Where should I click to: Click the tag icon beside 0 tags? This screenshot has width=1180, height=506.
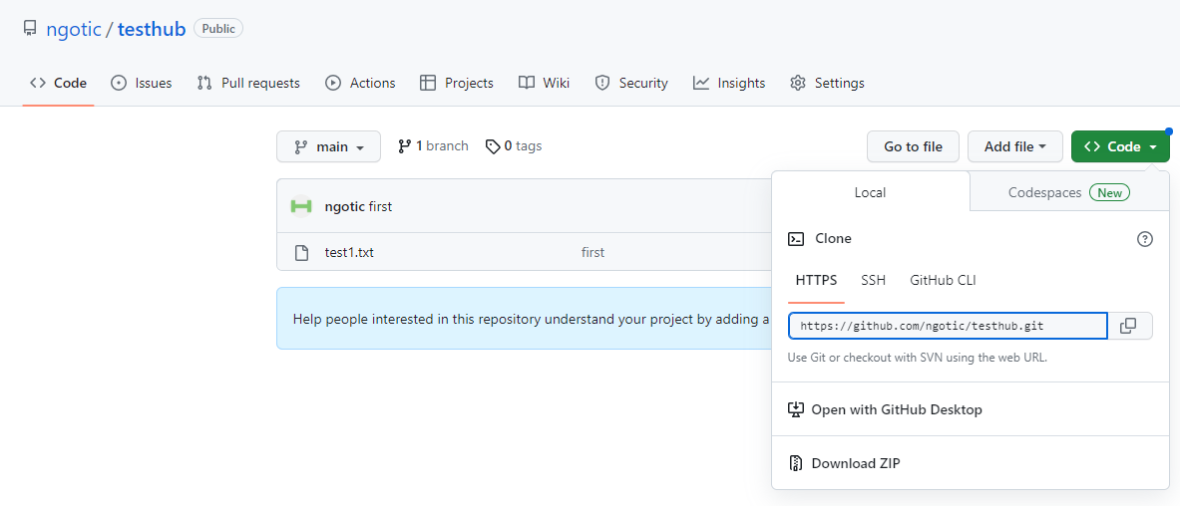coord(493,145)
